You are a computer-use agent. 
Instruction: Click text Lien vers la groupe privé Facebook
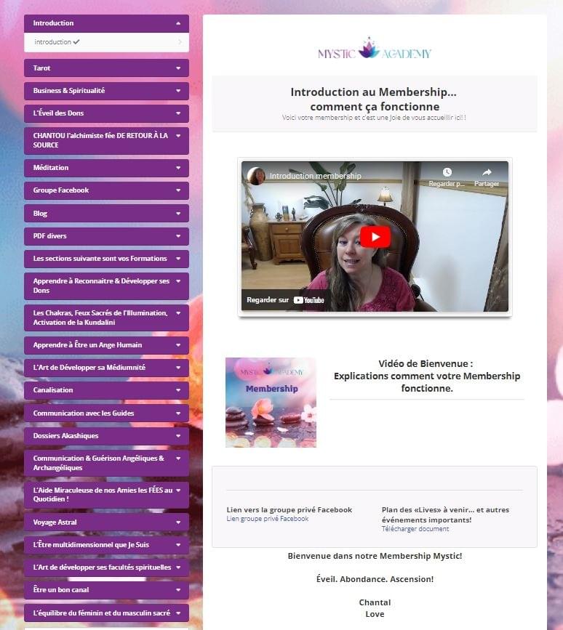pyautogui.click(x=290, y=510)
